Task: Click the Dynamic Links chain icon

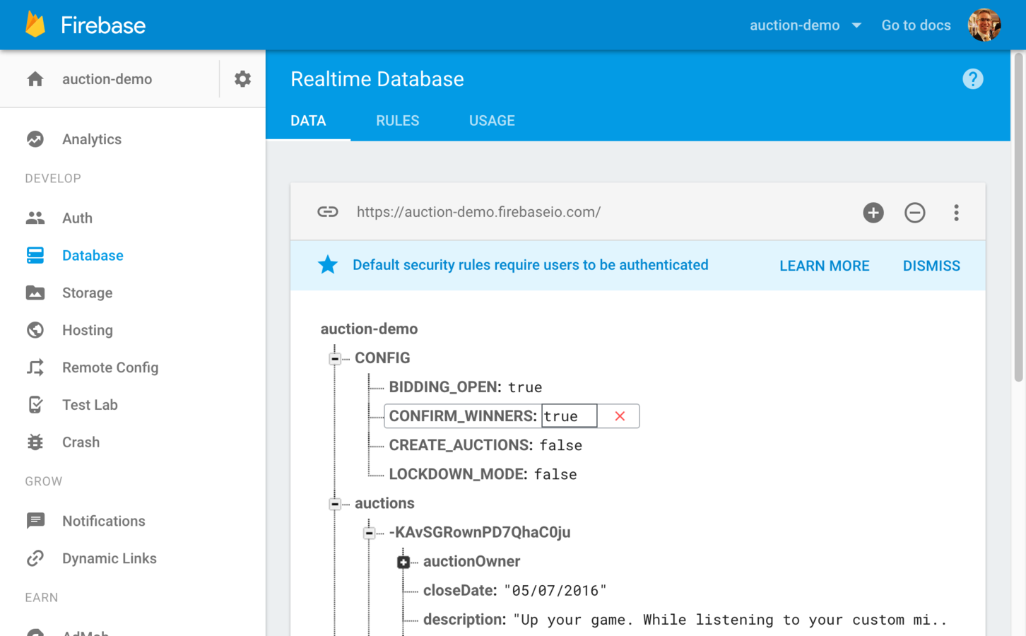Action: tap(35, 558)
